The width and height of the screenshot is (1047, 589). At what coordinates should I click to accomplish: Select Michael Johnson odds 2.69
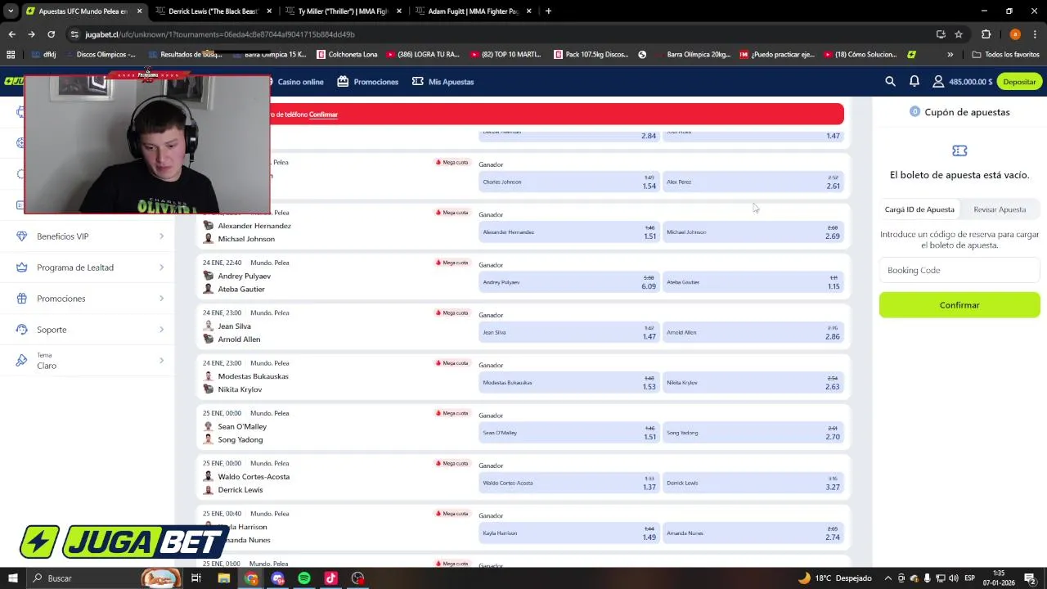tap(753, 232)
